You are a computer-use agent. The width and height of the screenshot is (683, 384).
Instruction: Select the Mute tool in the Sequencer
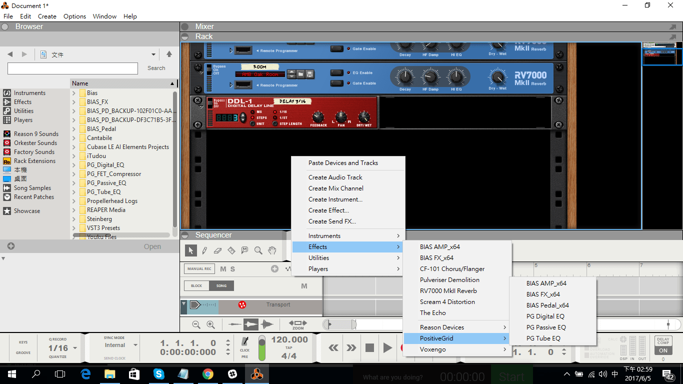[244, 250]
